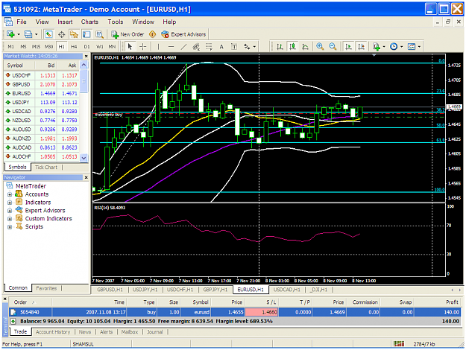Open the Charts menu
This screenshot has width=466, height=350.
tap(89, 22)
